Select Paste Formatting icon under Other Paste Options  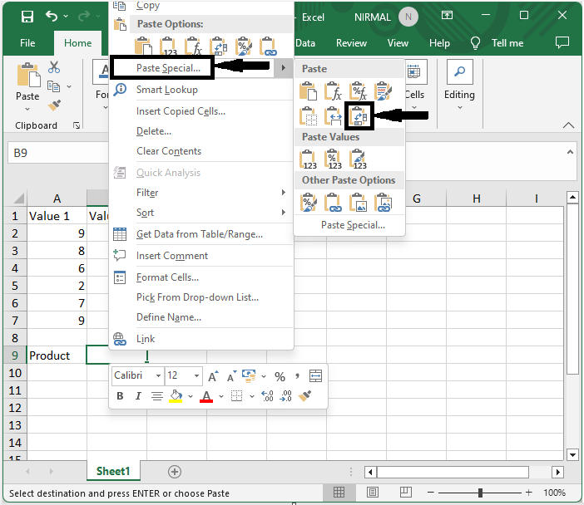[x=308, y=203]
